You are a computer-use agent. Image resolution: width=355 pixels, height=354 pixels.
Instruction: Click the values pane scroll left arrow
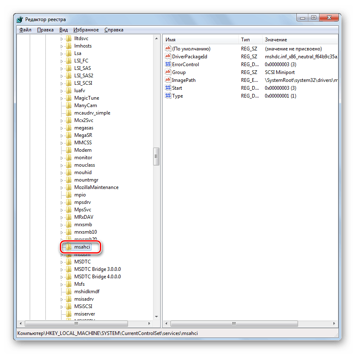tap(166, 324)
